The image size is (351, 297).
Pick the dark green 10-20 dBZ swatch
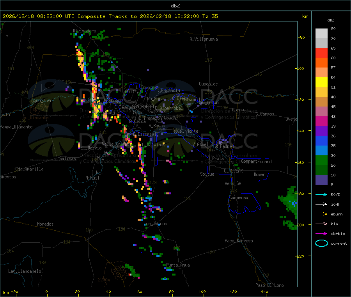321,170
